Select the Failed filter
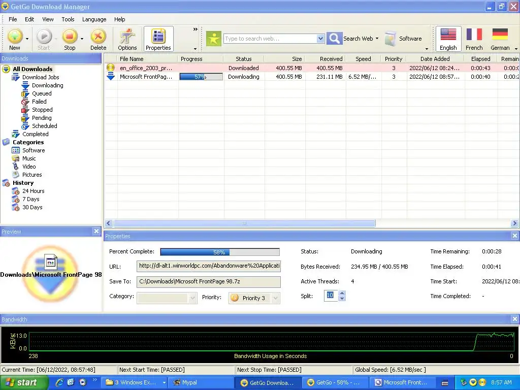 [x=39, y=102]
